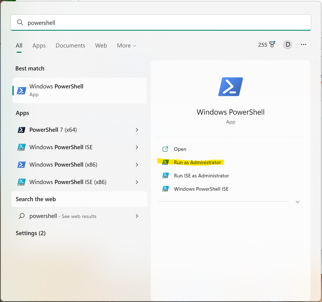The image size is (322, 302).
Task: Click the Windows PowerShell ISE (x86) icon
Action: [x=22, y=182]
